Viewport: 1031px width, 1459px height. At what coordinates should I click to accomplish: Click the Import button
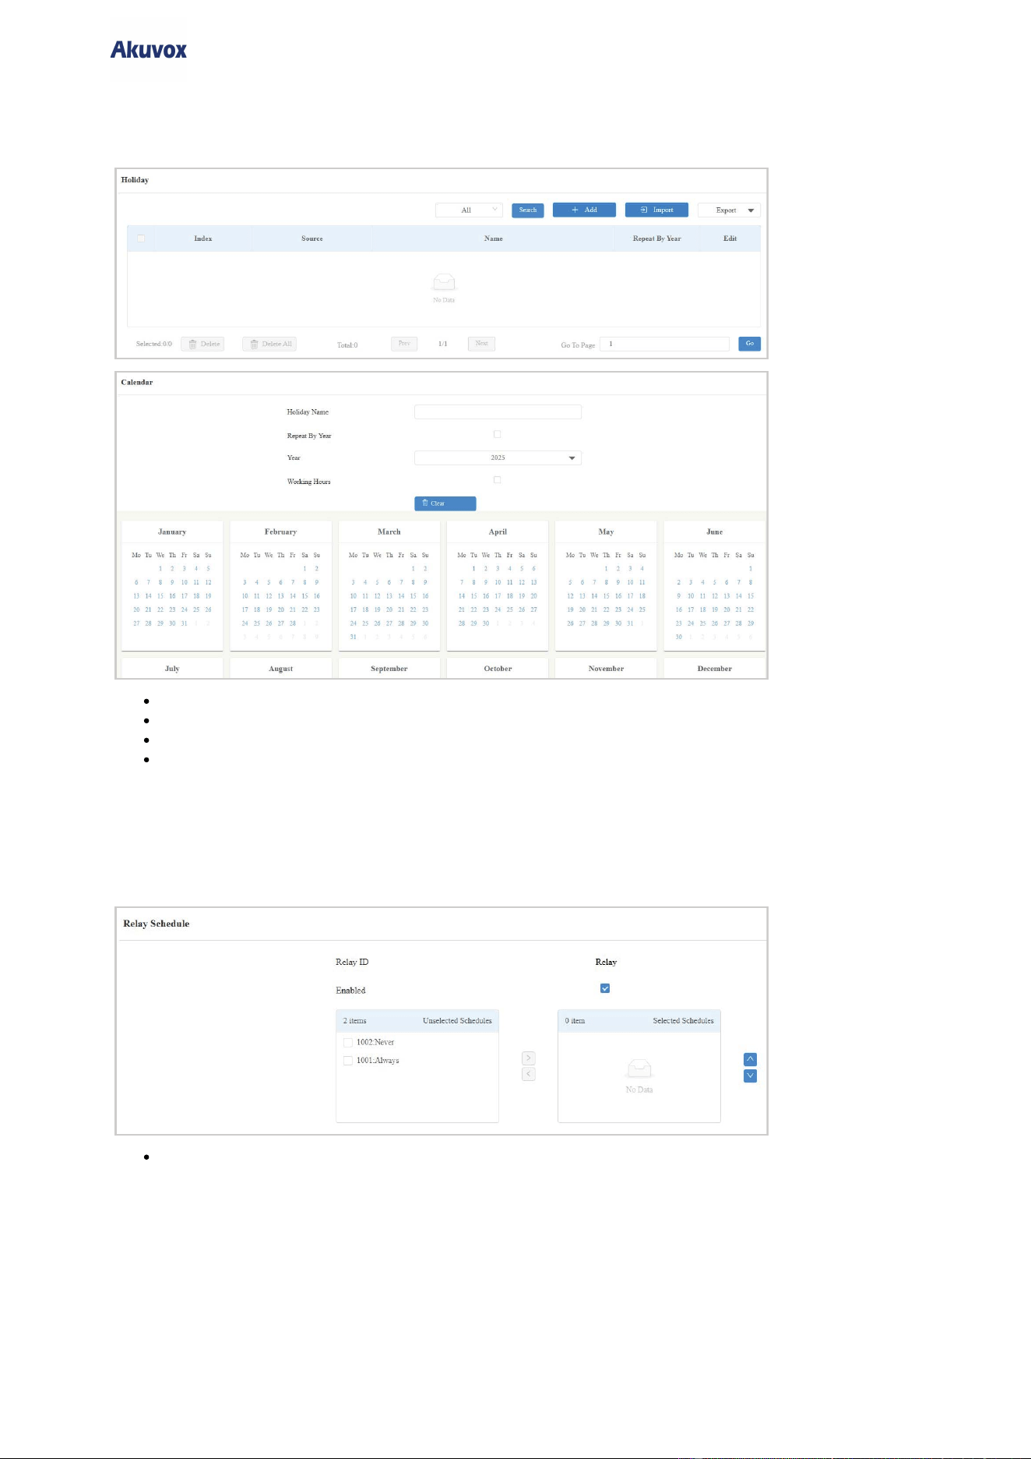[656, 210]
